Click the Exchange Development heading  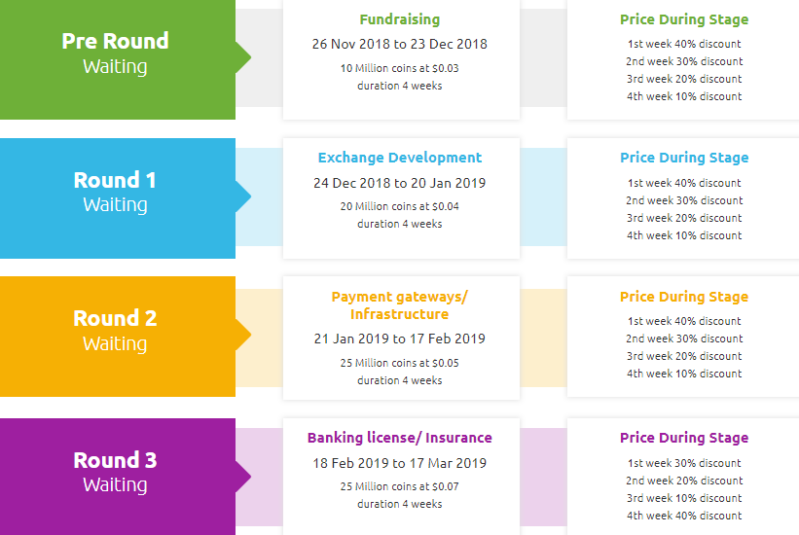click(x=399, y=158)
